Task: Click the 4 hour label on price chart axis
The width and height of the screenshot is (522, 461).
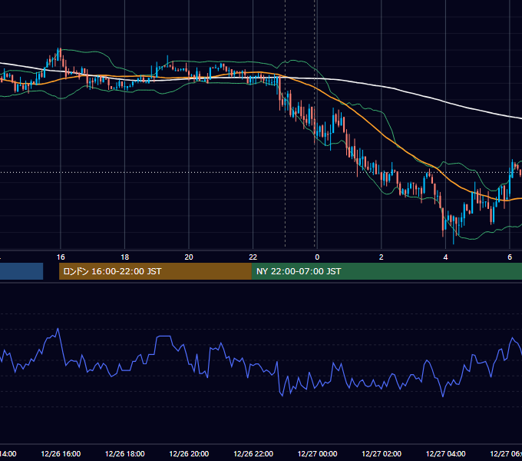Action: coord(445,257)
